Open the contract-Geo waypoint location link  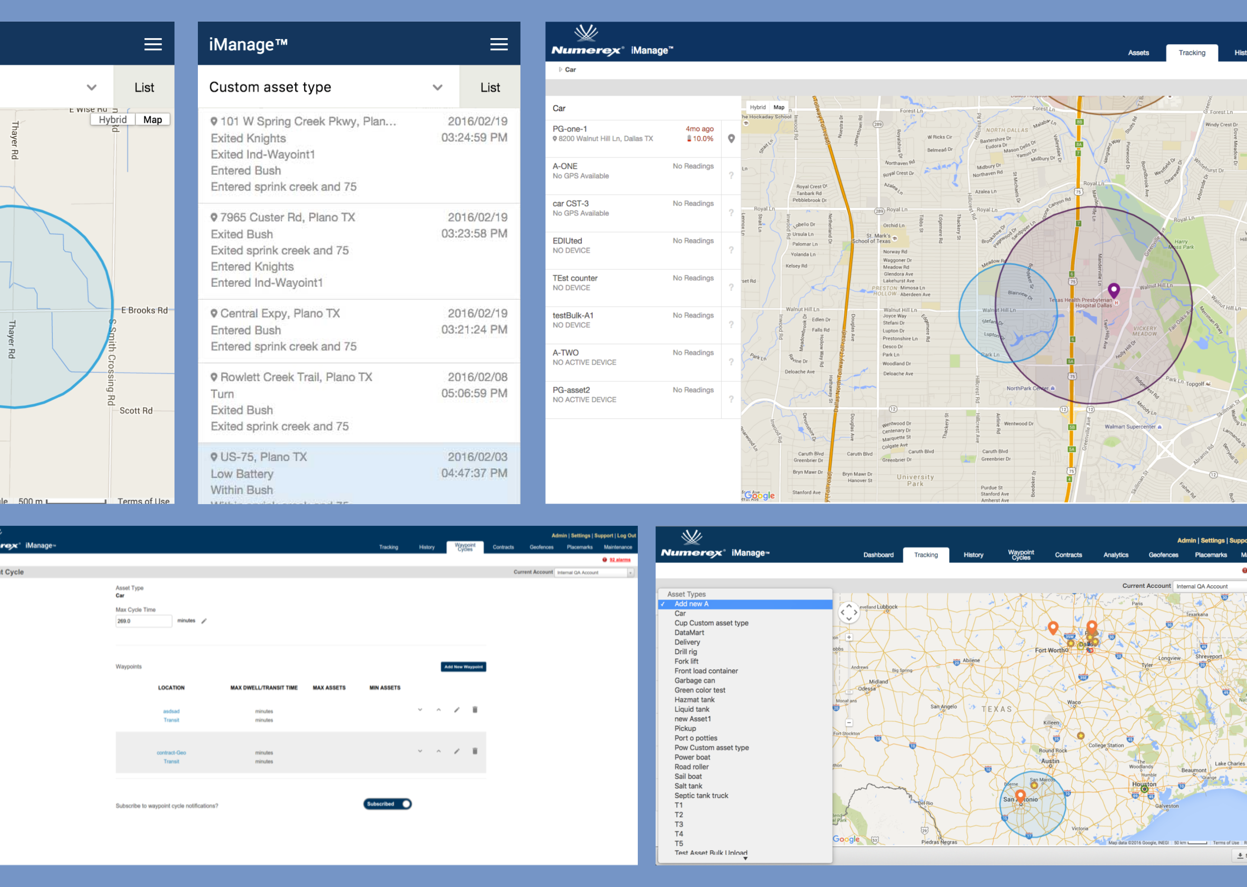171,753
